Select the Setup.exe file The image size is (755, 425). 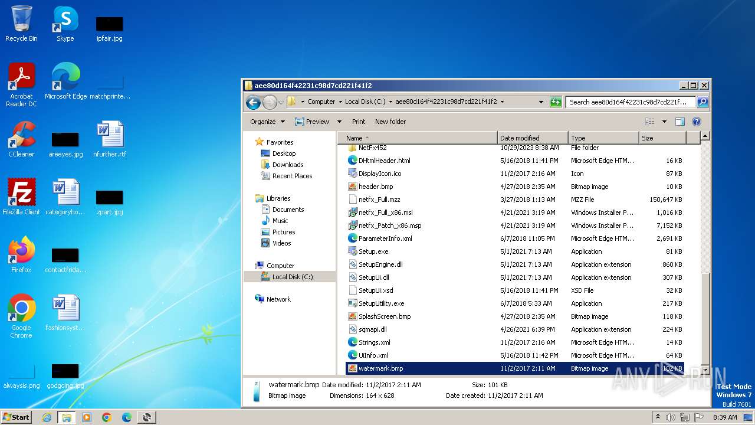tap(514, 251)
